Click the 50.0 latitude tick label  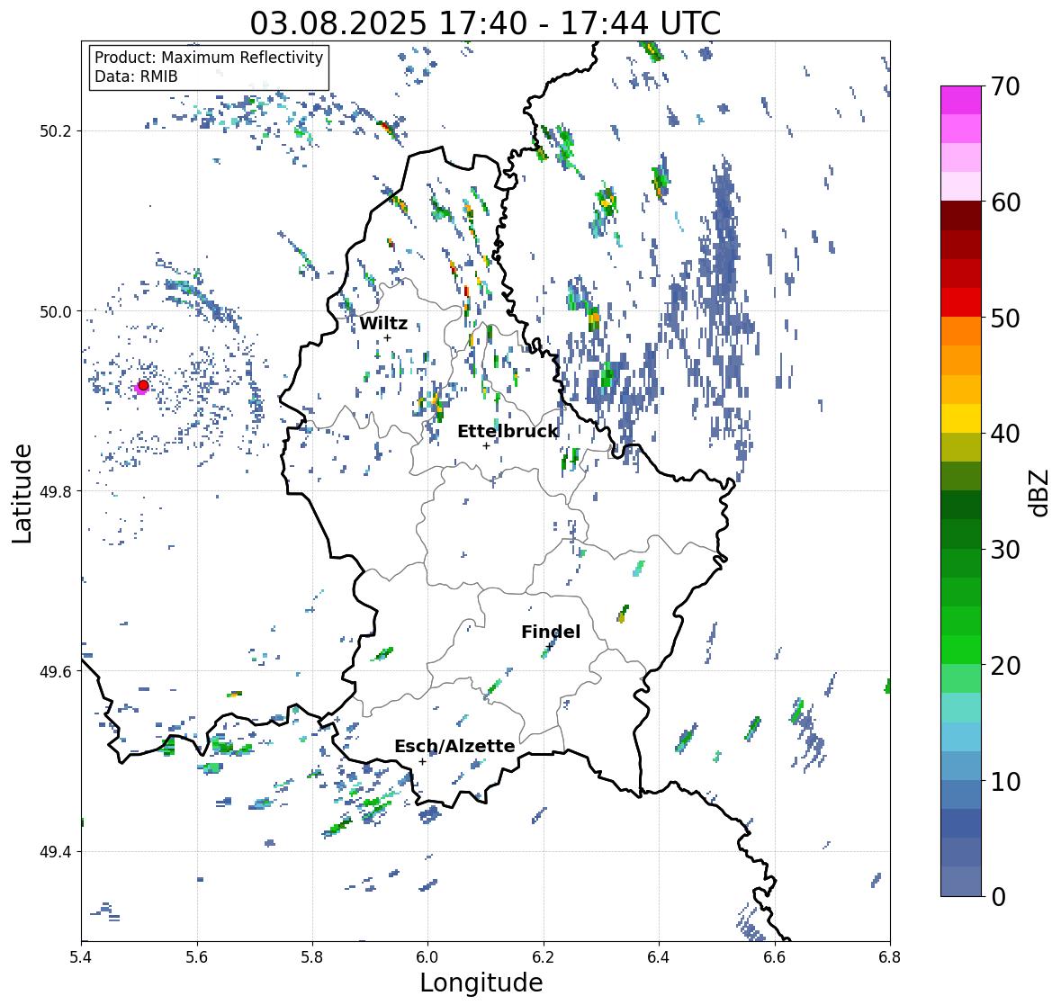coord(56,311)
